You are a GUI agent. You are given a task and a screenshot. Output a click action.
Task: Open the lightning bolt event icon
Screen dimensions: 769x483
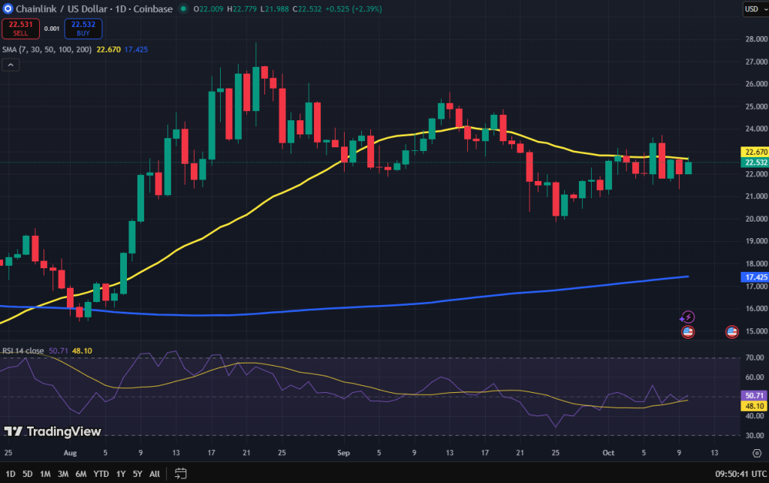[x=687, y=318]
